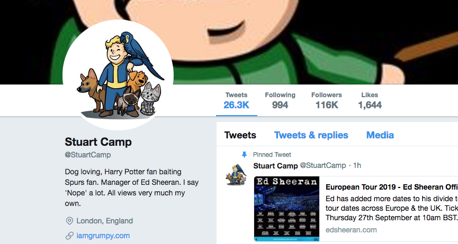Click the link chain icon
This screenshot has width=458, height=244.
(x=69, y=236)
